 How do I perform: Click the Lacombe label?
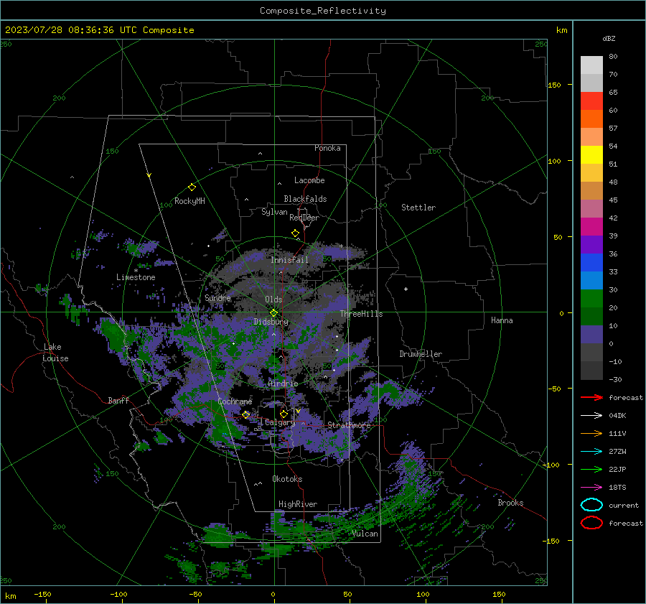coord(309,180)
